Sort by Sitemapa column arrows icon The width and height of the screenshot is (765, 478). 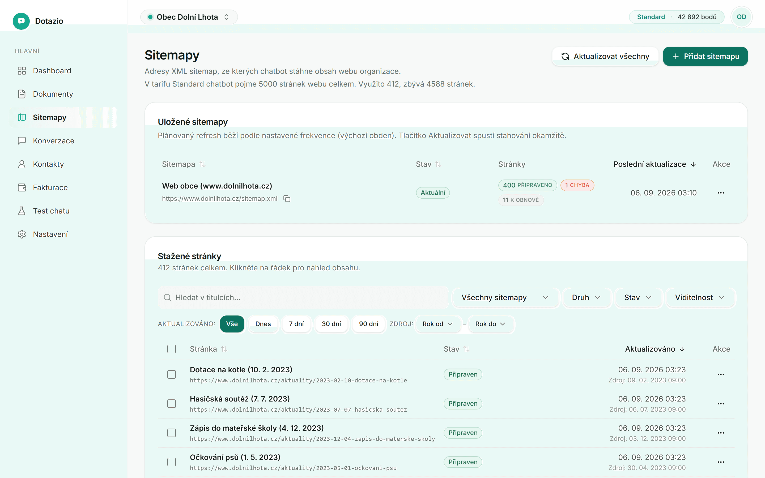(202, 164)
